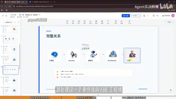Image resolution: width=176 pixels, height=99 pixels.
Task: Select the WorkBuddy building card
Action: point(113,56)
